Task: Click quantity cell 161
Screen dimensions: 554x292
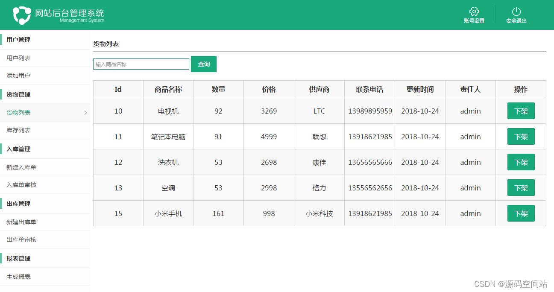Action: [219, 213]
